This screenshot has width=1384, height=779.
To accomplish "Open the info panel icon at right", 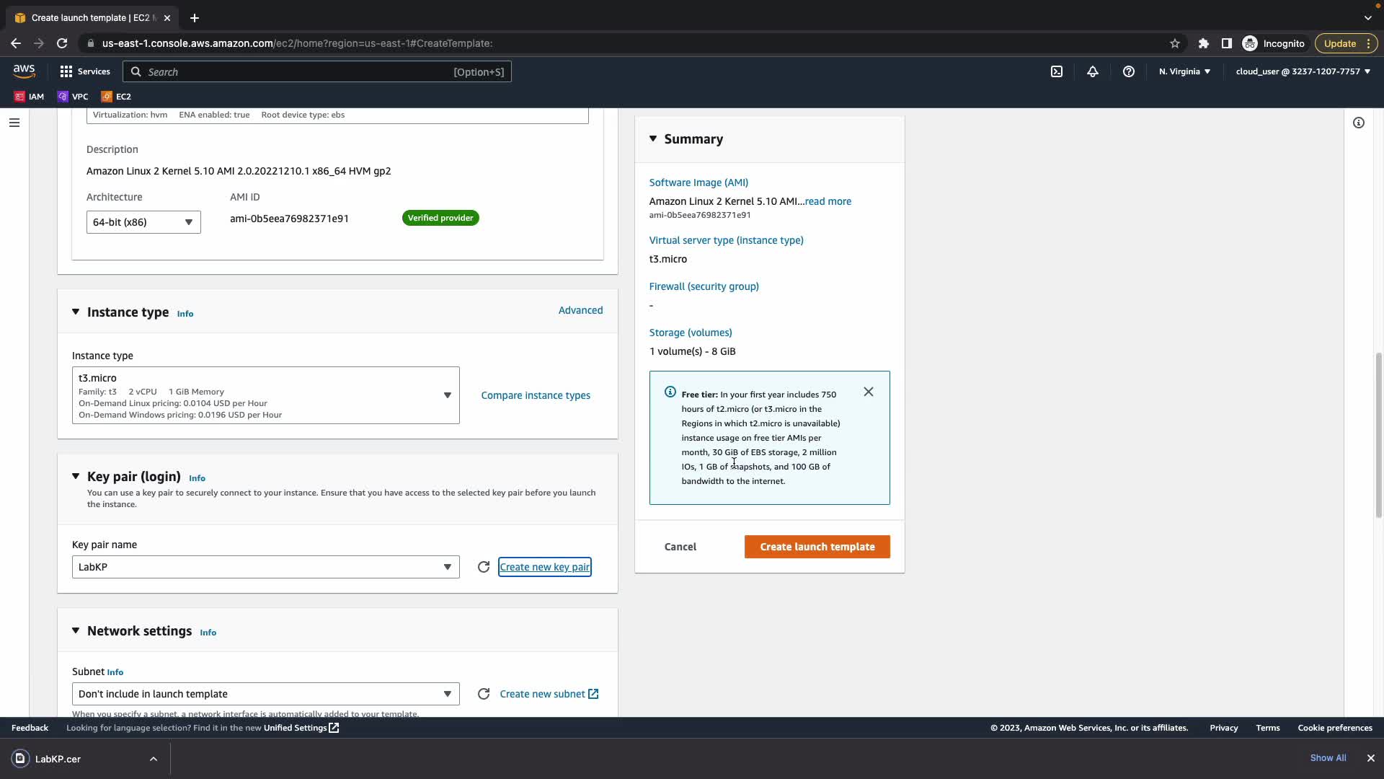I will [1359, 123].
